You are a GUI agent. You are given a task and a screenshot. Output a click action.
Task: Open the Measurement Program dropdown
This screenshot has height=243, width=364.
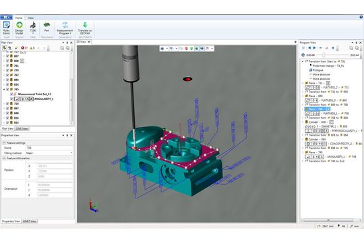(65, 28)
